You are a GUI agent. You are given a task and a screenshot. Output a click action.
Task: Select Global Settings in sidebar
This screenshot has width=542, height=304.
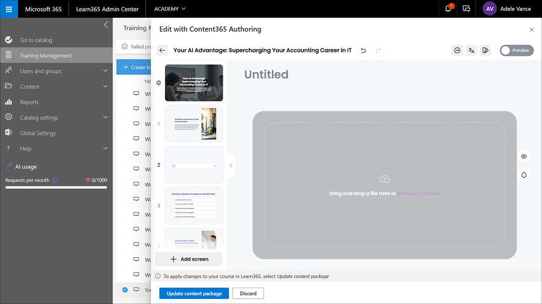point(38,133)
